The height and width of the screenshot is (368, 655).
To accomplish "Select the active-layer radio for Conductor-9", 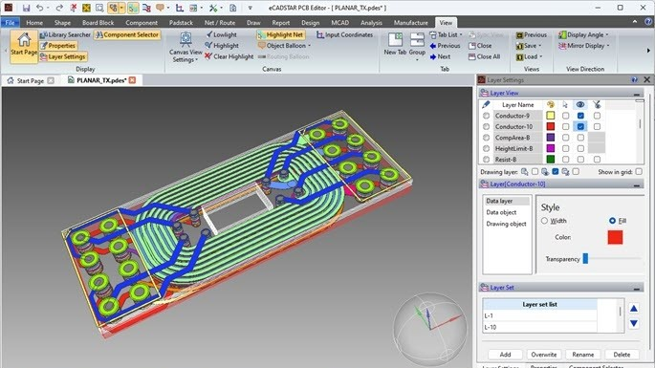I will tap(486, 116).
